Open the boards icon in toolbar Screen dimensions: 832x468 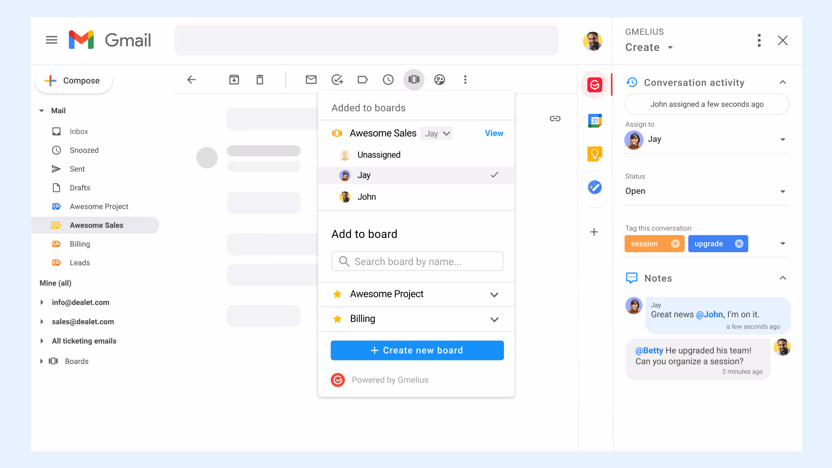[x=414, y=80]
